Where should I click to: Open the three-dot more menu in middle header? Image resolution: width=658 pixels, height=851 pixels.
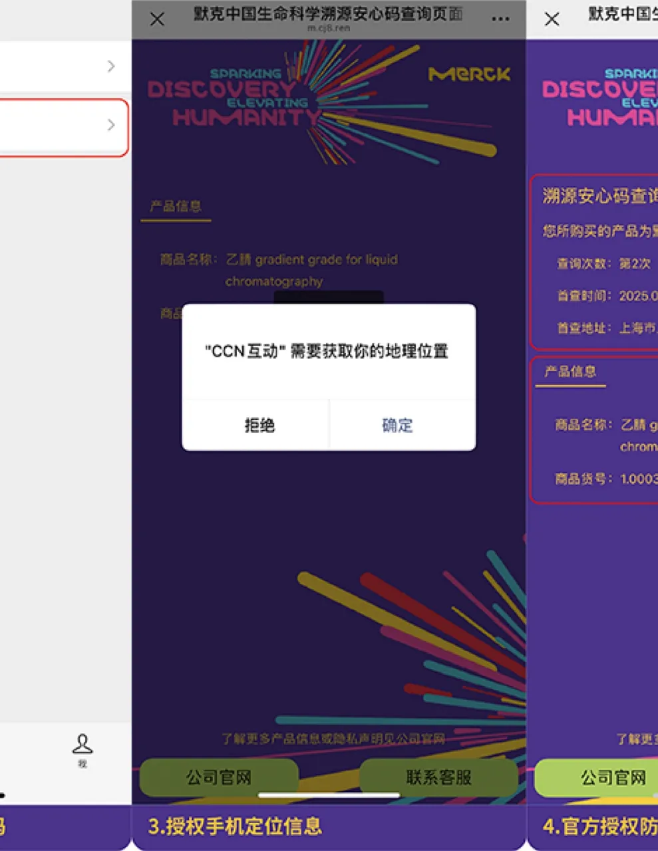pos(500,19)
